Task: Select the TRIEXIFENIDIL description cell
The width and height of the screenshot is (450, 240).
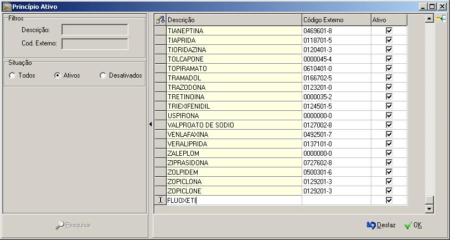Action: point(234,106)
